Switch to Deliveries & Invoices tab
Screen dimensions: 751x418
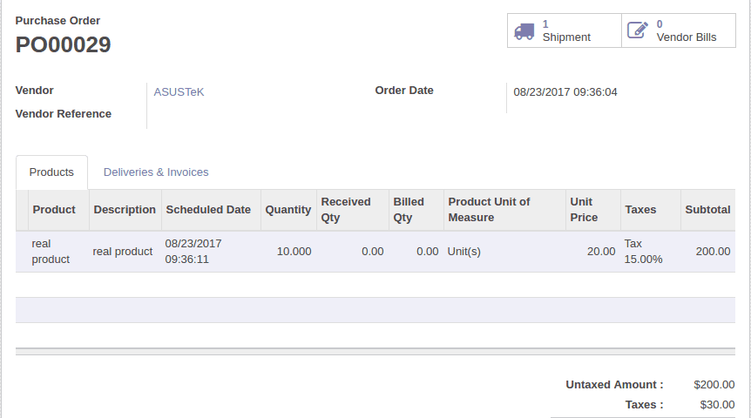point(156,172)
